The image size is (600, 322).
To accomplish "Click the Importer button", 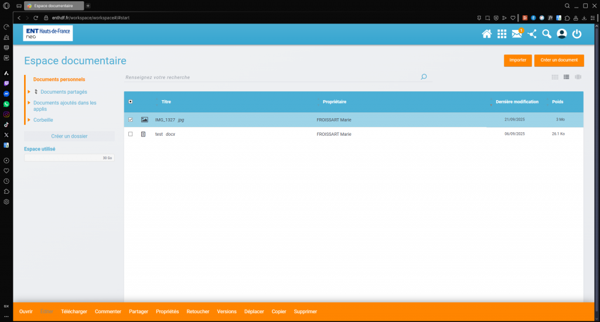I will pos(517,60).
